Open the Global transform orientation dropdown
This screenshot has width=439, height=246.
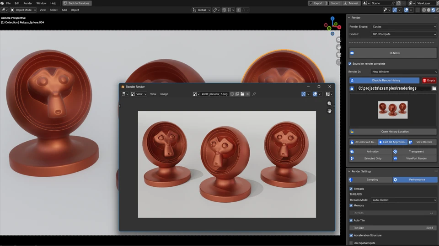(x=201, y=10)
